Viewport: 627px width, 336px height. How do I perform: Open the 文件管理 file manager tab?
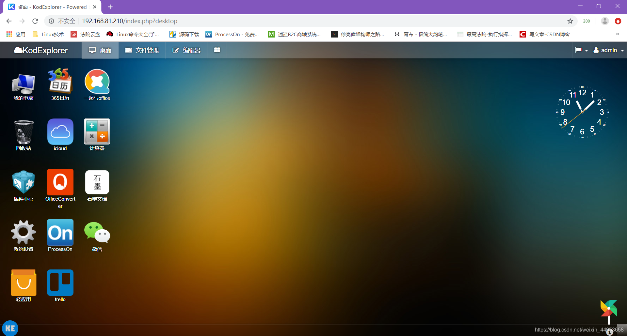(142, 50)
